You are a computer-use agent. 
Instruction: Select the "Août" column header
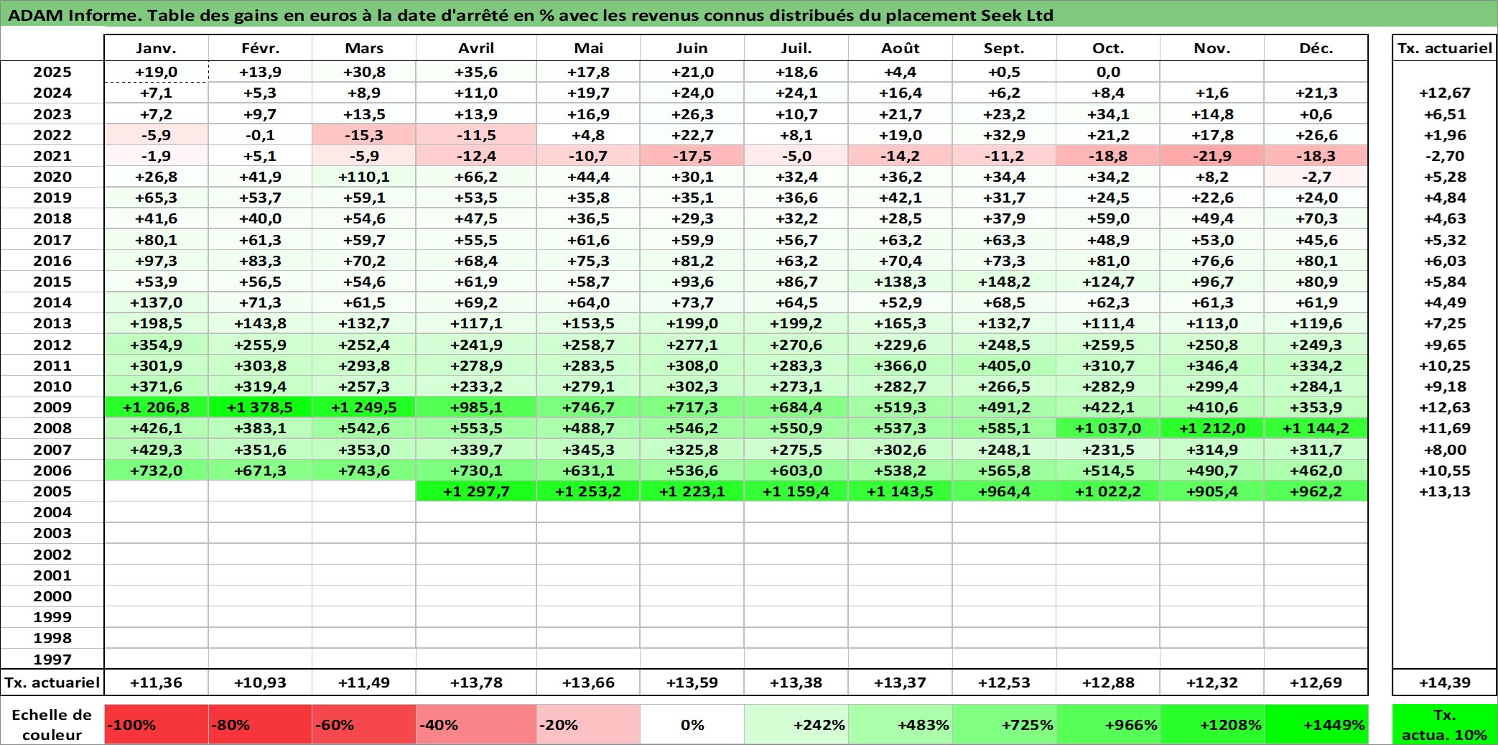pyautogui.click(x=901, y=48)
